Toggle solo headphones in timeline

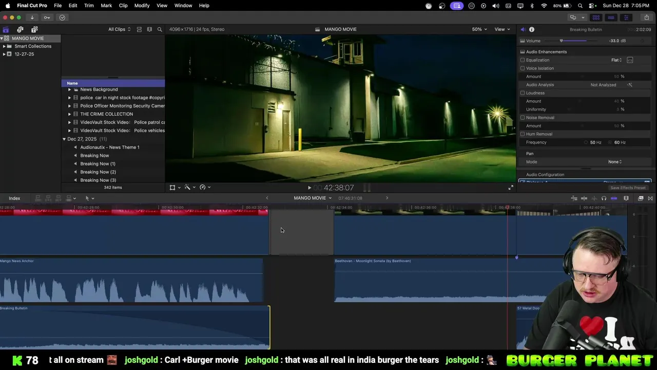click(604, 198)
